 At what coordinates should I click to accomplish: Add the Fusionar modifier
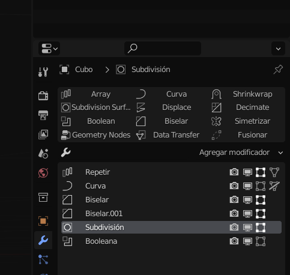point(247,135)
